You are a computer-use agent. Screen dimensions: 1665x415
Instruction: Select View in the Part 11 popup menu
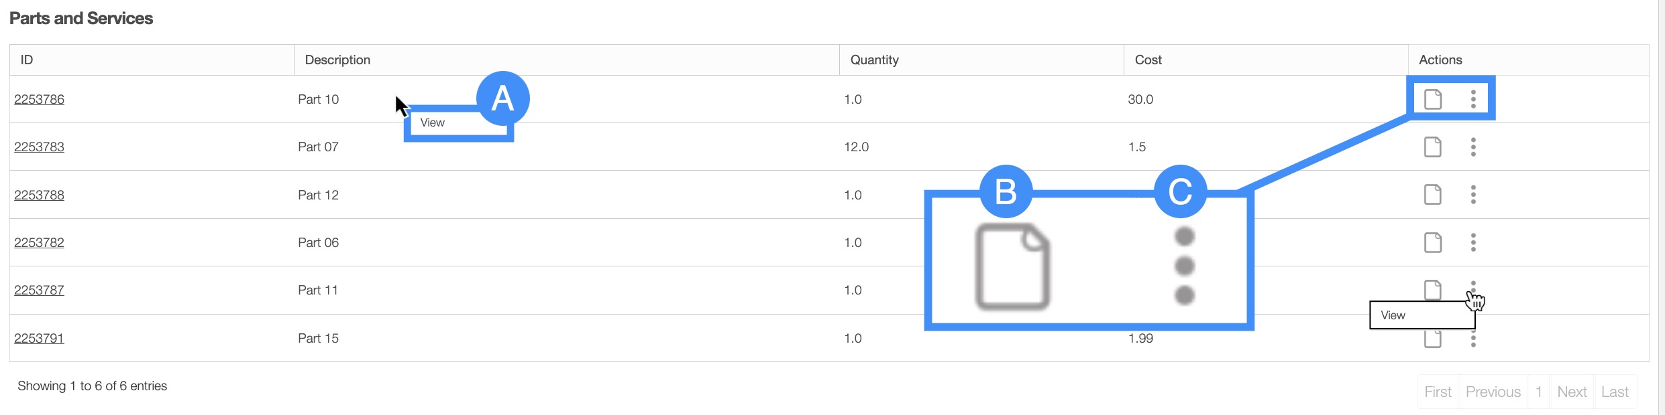(x=1393, y=315)
